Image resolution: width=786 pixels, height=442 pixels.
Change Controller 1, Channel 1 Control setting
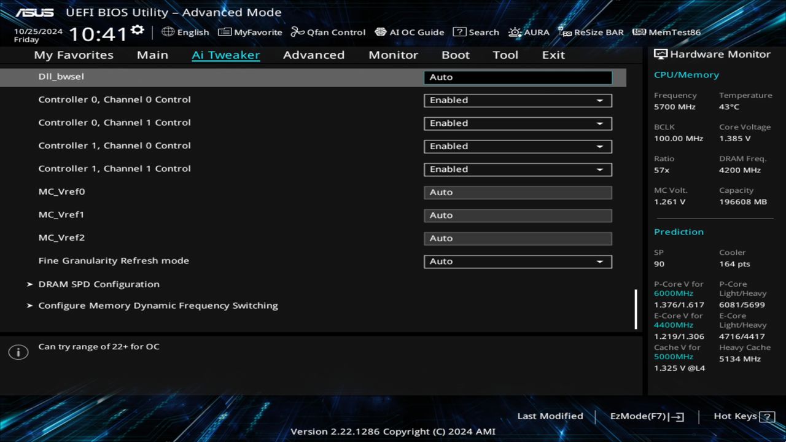[x=518, y=169]
